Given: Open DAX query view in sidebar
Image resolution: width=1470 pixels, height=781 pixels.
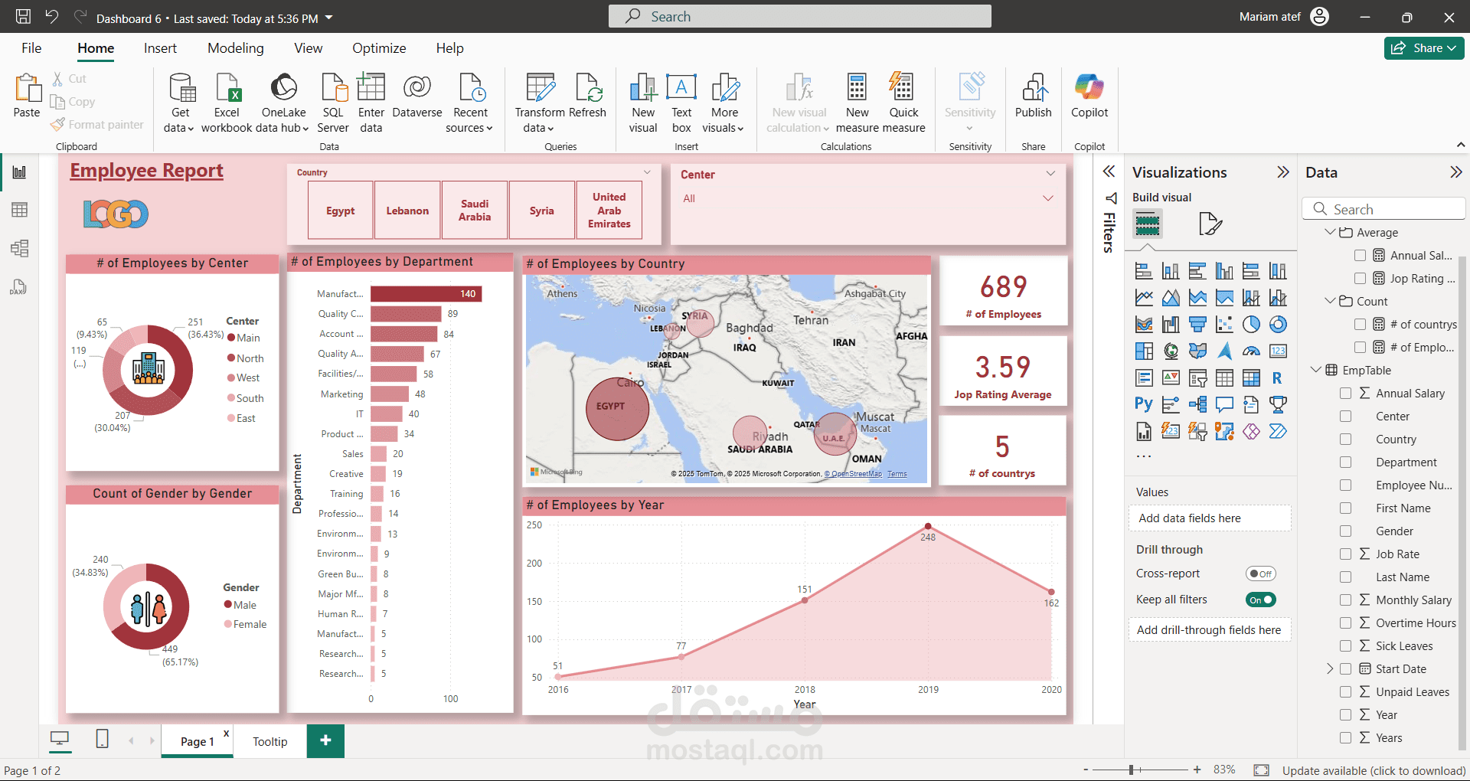Looking at the screenshot, I should click(x=19, y=286).
